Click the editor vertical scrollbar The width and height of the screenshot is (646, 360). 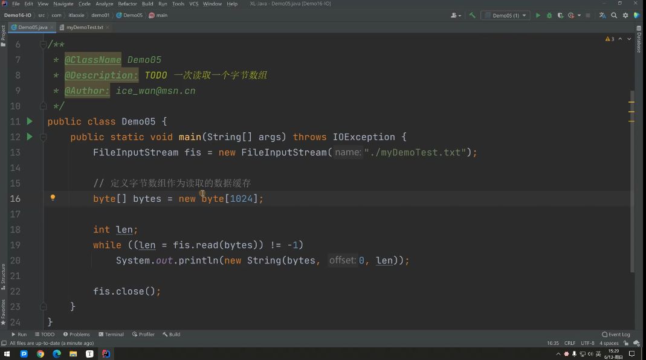pyautogui.click(x=633, y=181)
